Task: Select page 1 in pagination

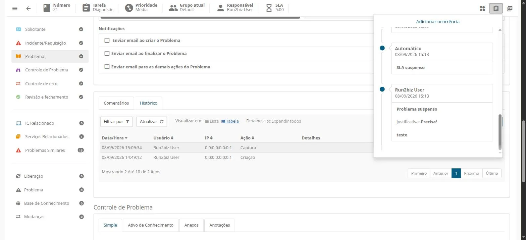Action: [456, 173]
